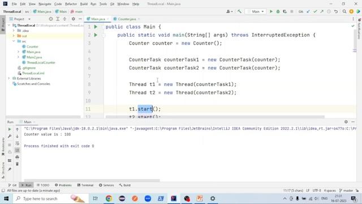Open the Main run configuration dropdown

256,11
